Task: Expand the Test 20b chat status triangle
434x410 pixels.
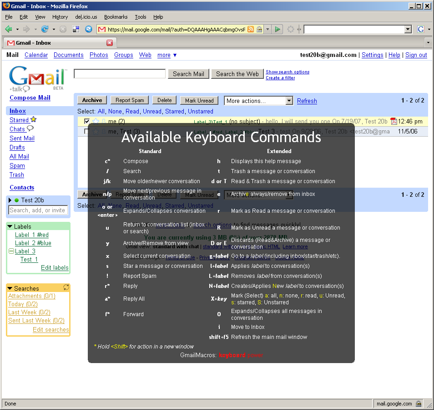Action: 10,200
